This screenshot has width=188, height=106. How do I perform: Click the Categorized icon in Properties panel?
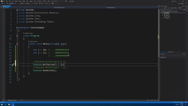click(161, 58)
